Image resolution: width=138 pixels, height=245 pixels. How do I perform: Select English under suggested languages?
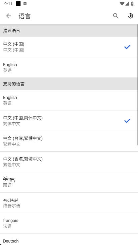[69, 68]
